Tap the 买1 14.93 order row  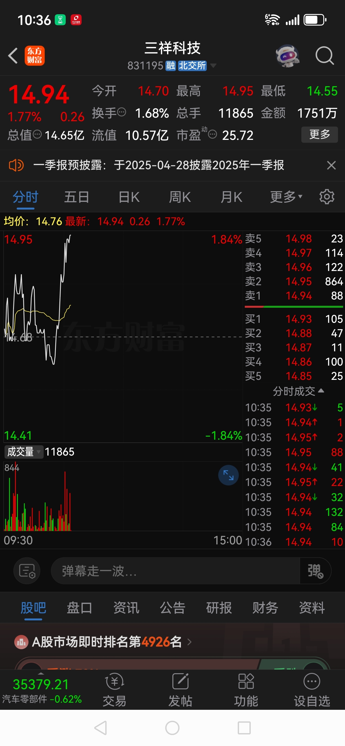click(294, 319)
